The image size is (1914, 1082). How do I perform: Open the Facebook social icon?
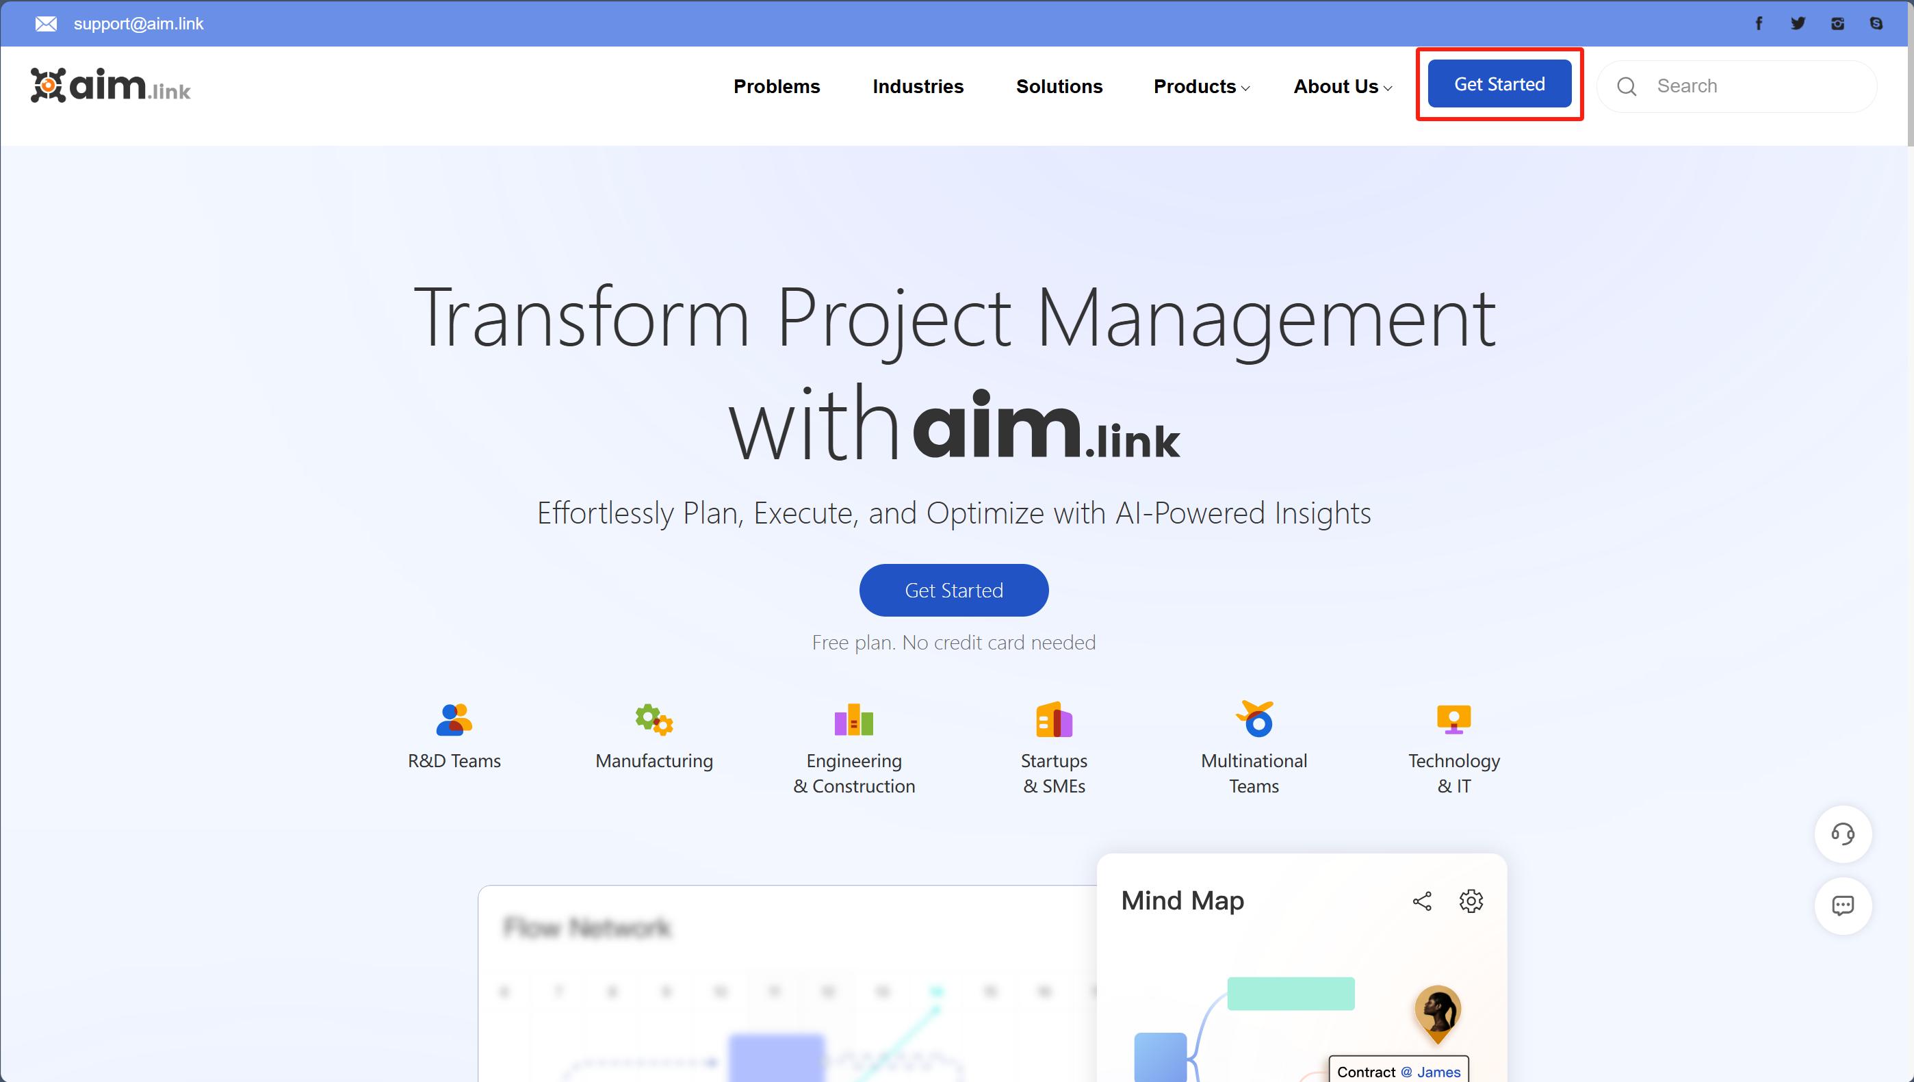(x=1758, y=23)
